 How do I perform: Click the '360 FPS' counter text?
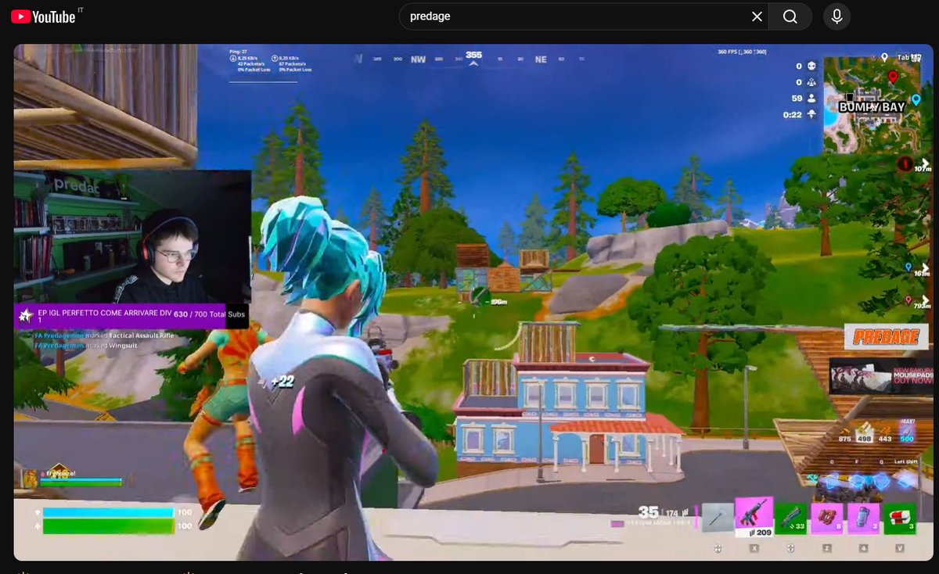click(742, 52)
